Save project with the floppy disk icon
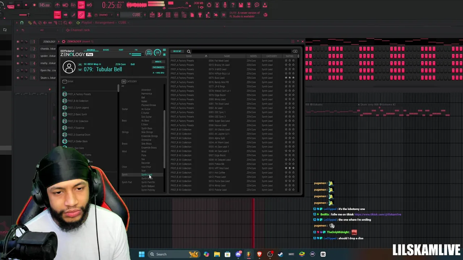The image size is (463, 260). tap(241, 5)
